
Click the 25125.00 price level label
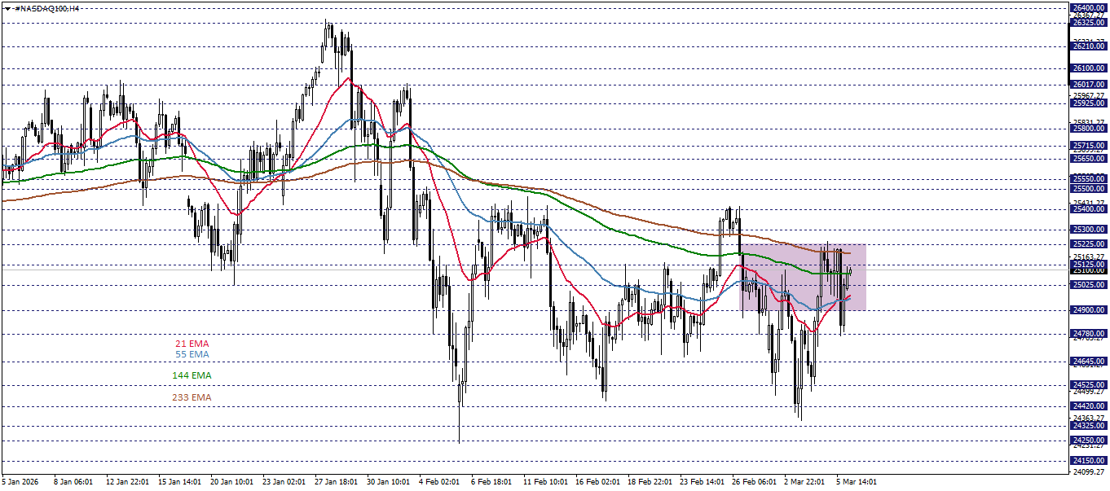coord(1088,265)
